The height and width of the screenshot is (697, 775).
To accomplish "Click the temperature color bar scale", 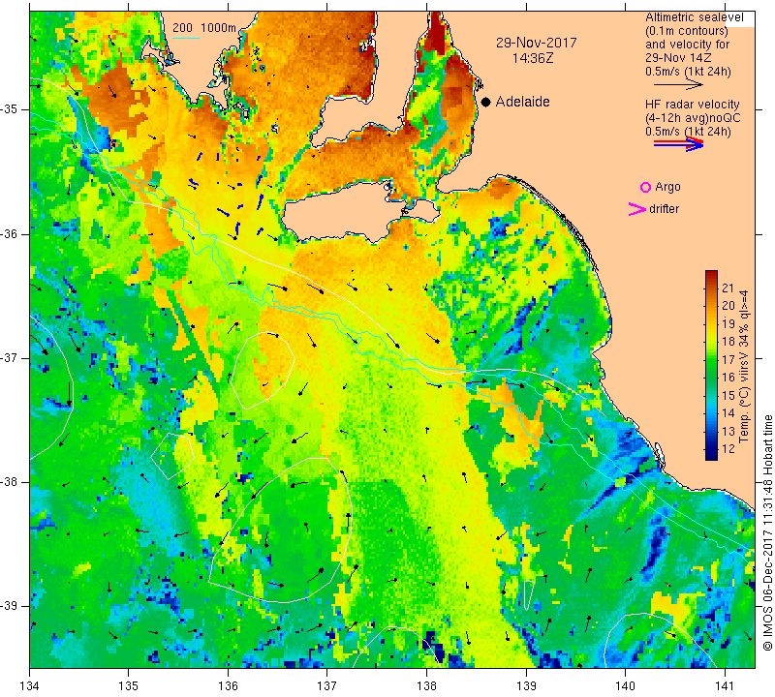I will 711,365.
